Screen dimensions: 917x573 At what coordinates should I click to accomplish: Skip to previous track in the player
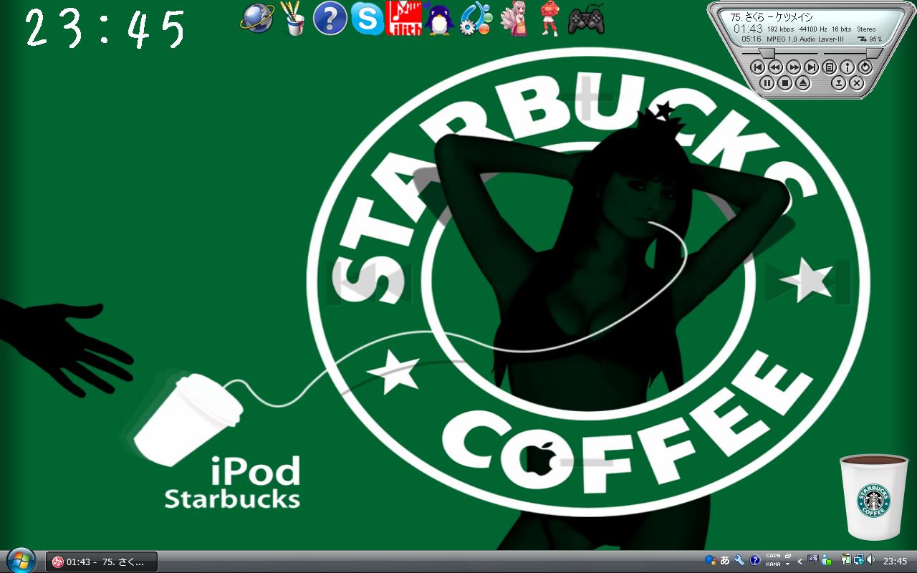[x=757, y=67]
